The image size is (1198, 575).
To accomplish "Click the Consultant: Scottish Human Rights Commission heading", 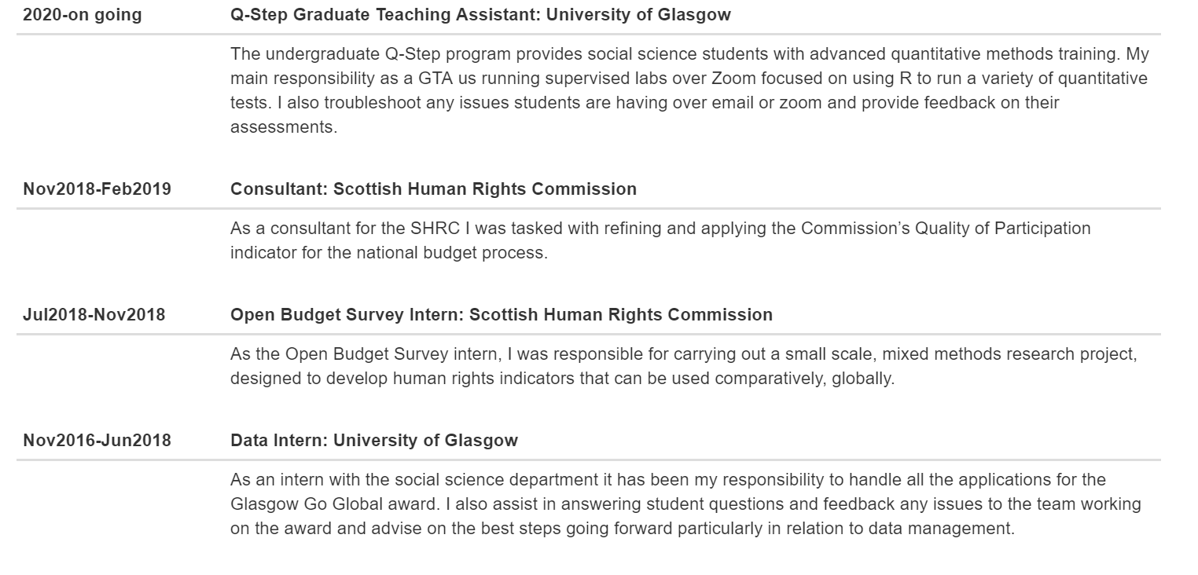I will (x=433, y=189).
